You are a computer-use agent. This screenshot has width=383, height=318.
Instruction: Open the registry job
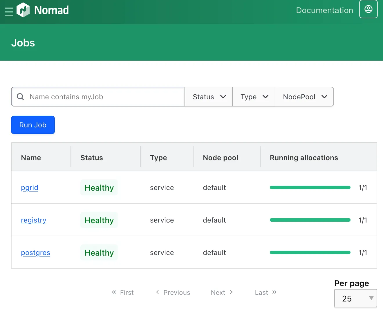click(34, 220)
